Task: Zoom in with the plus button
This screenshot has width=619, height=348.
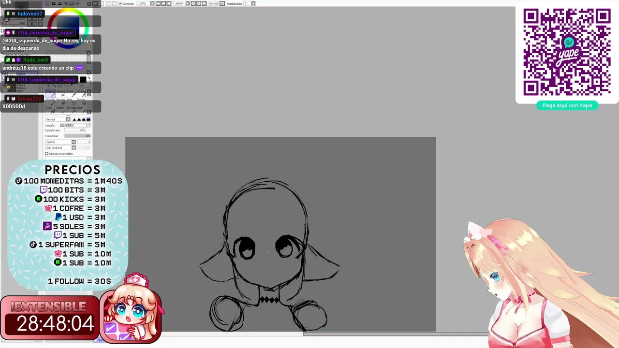Action: [163, 3]
